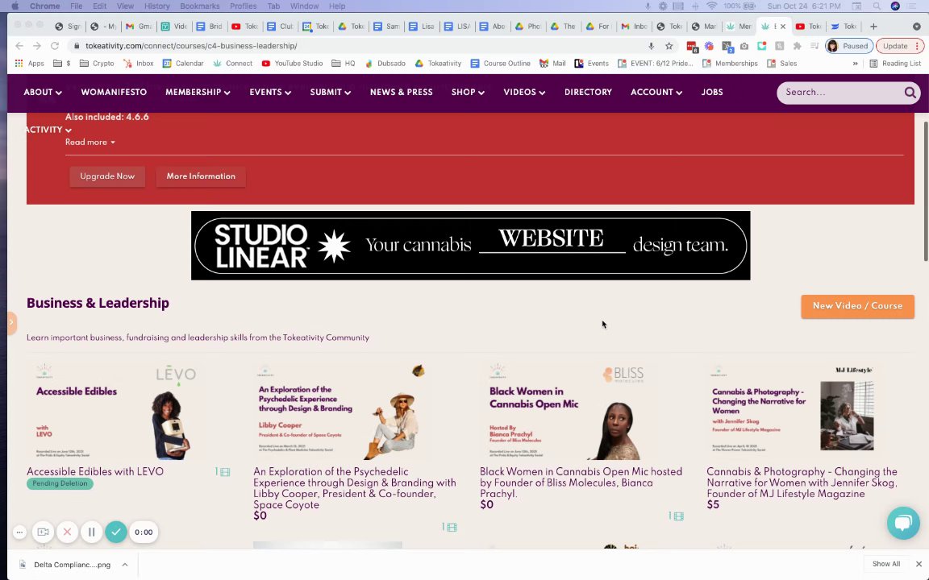
Task: Expand the left sidebar orange arrow tab
Action: pyautogui.click(x=12, y=323)
